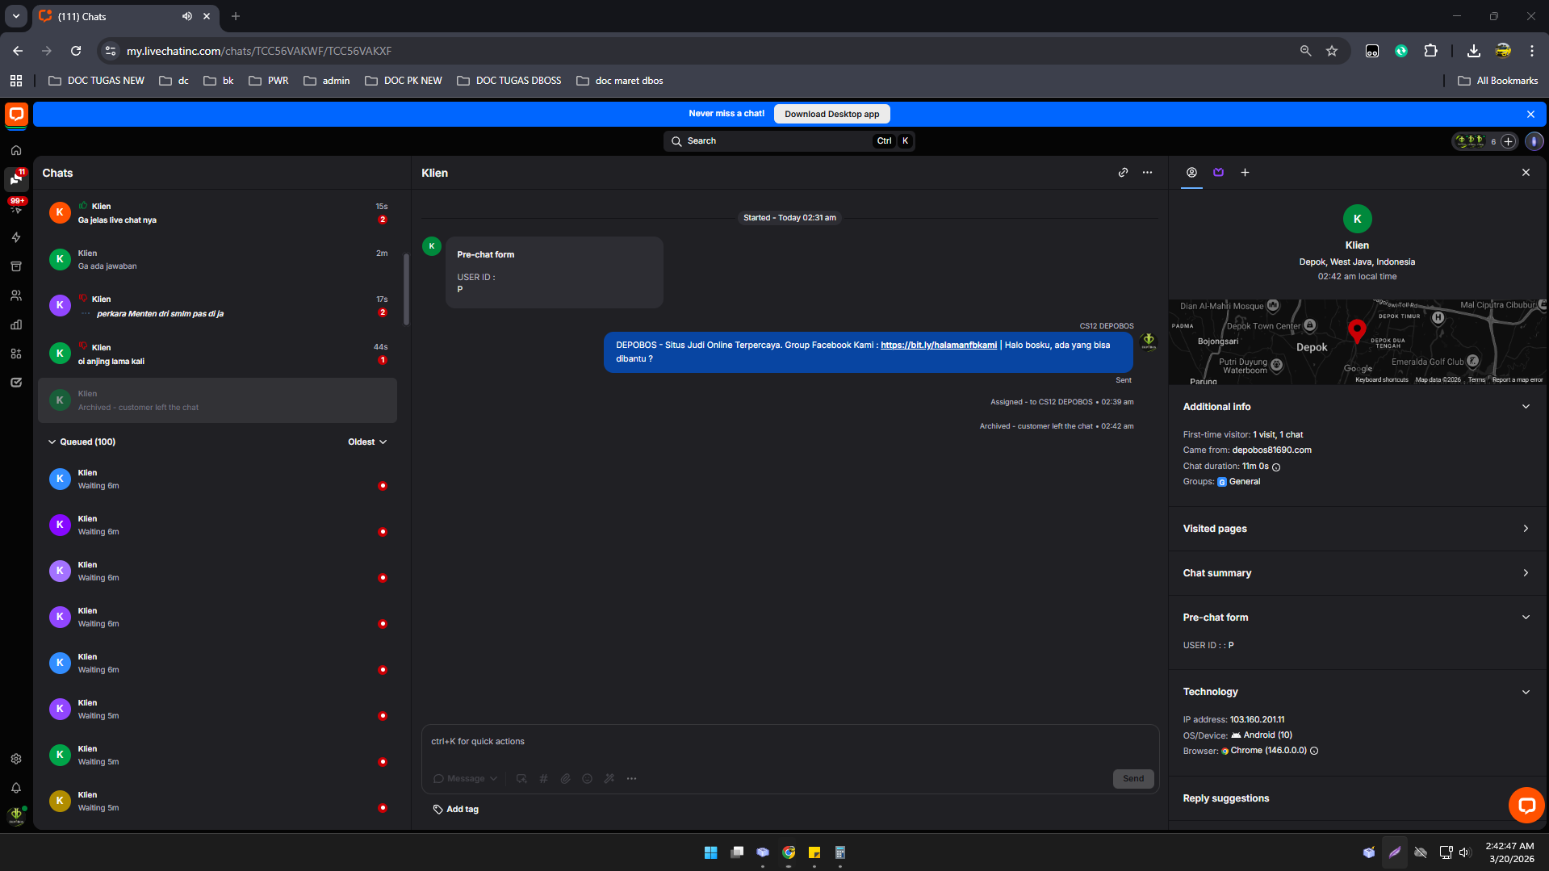The height and width of the screenshot is (871, 1549).
Task: Switch to the customer details tab
Action: tap(1191, 173)
